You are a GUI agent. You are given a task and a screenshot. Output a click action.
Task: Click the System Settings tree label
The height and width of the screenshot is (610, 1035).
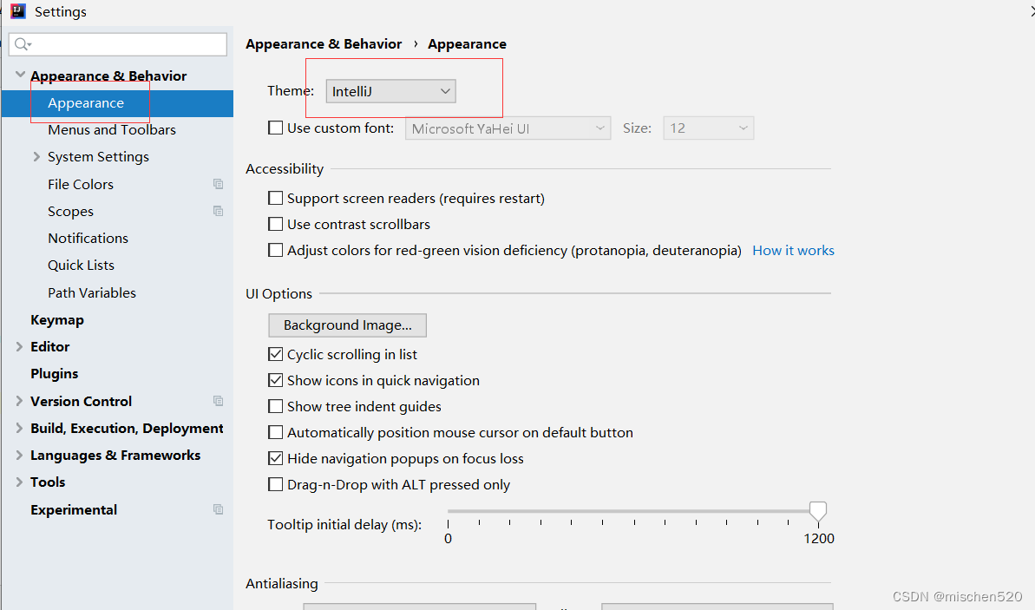98,157
